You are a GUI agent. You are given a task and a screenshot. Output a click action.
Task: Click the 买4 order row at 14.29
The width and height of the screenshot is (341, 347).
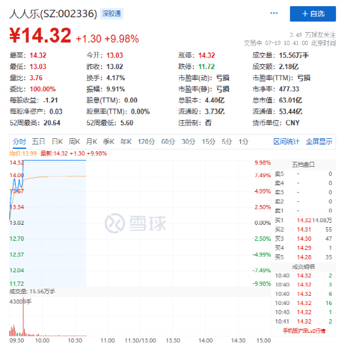point(303,248)
